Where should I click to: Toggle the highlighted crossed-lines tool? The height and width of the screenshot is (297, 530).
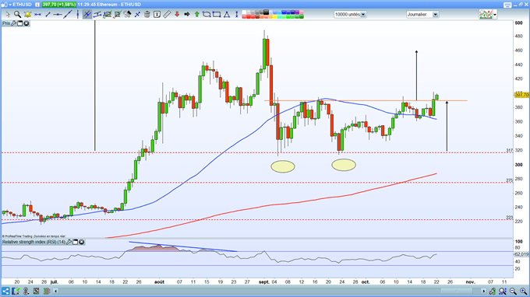tap(87, 15)
